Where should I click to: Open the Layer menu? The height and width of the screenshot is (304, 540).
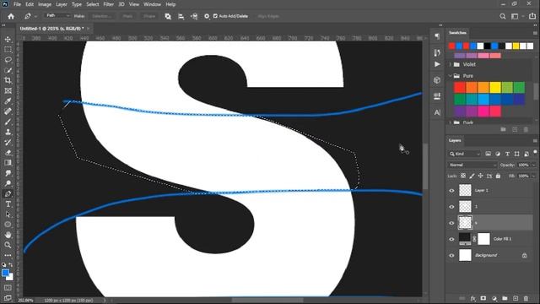tap(62, 4)
